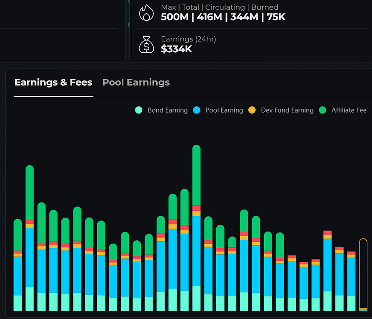The image size is (372, 319).
Task: Toggle Bond Earning legend circle
Action: point(139,110)
